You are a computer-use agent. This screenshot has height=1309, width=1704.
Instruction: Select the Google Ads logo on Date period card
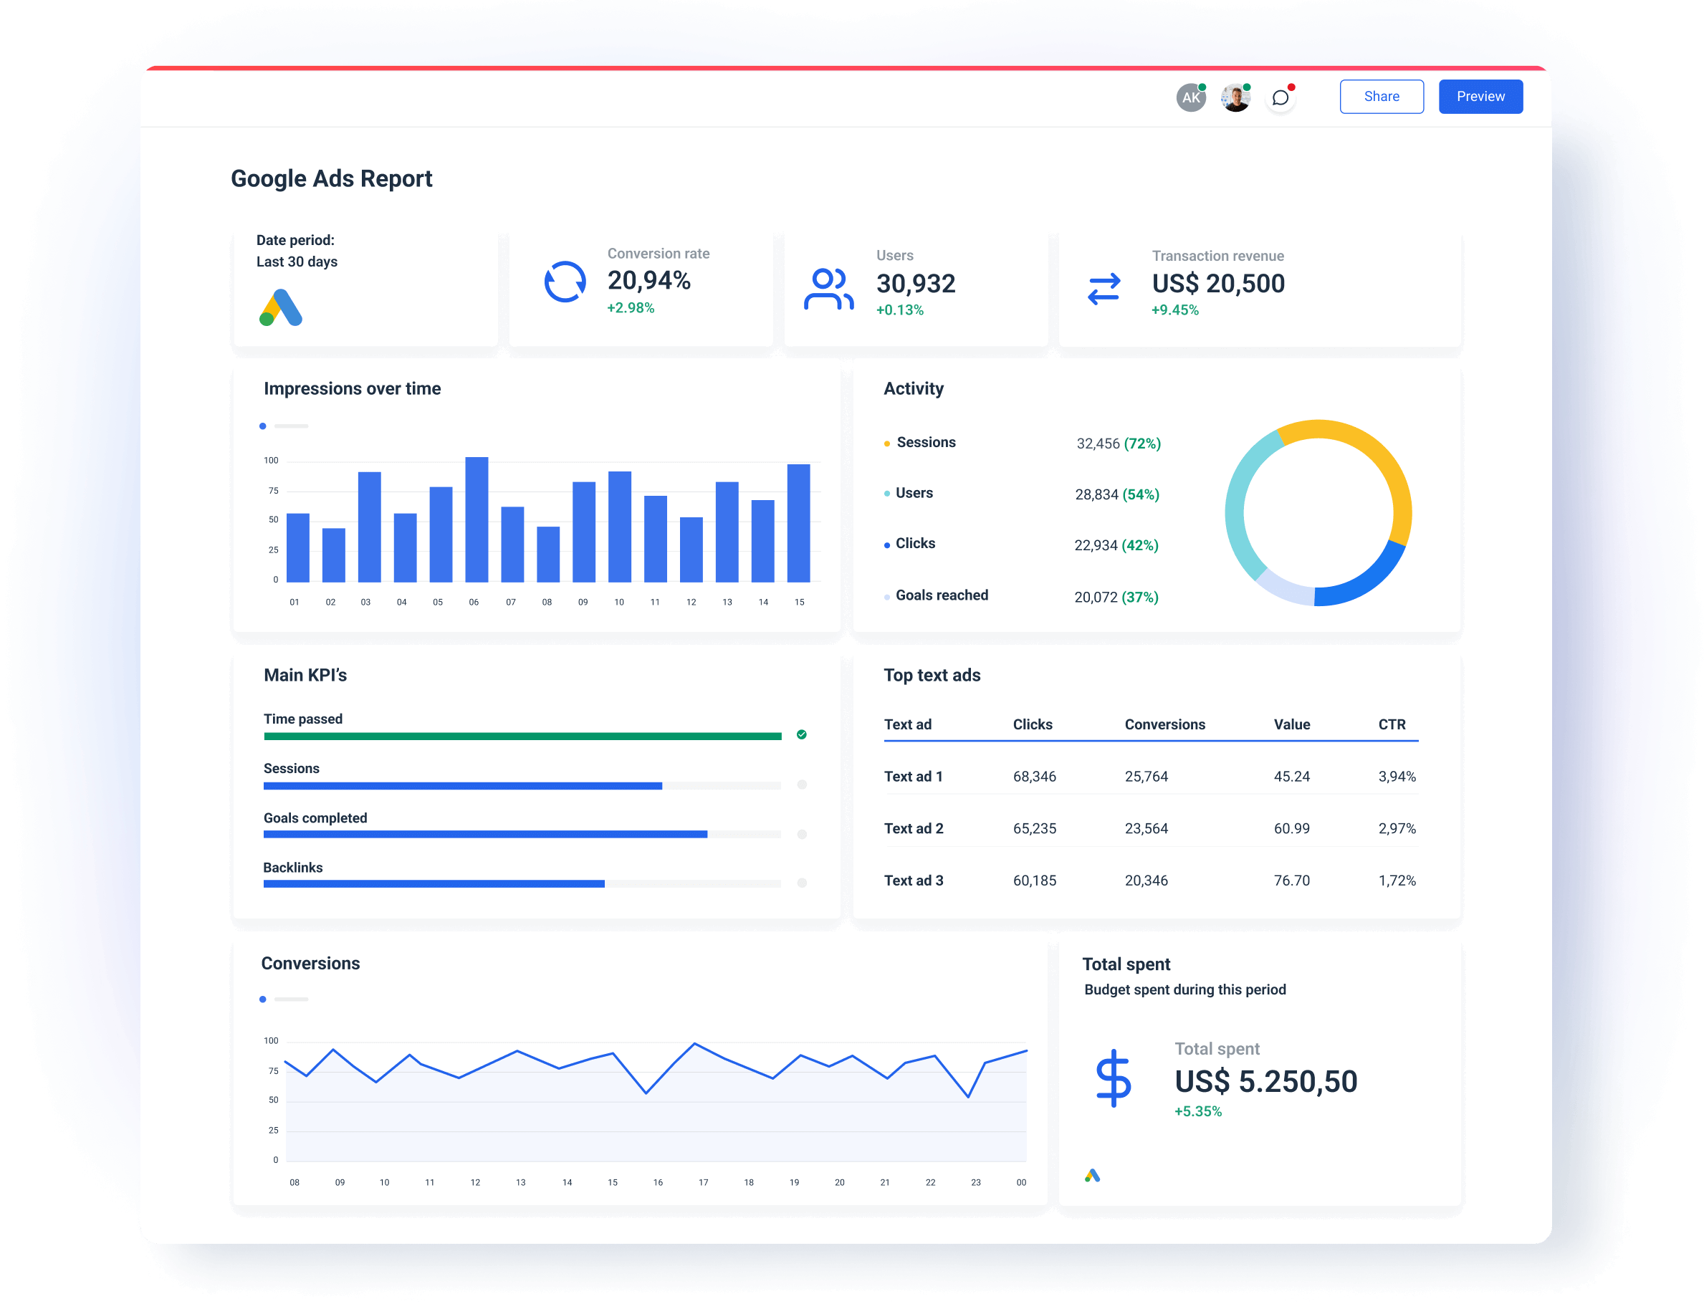tap(282, 310)
